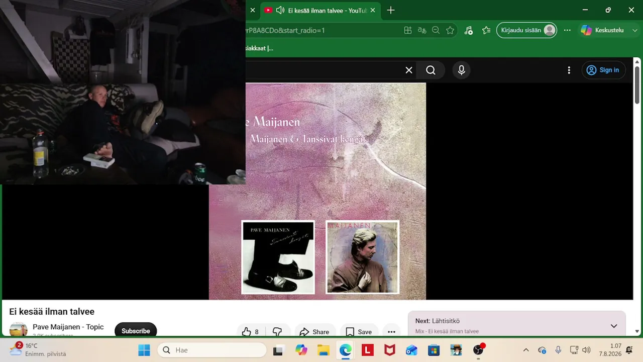Click the Kirjaudu sisään profile button
The height and width of the screenshot is (362, 643).
tap(526, 30)
